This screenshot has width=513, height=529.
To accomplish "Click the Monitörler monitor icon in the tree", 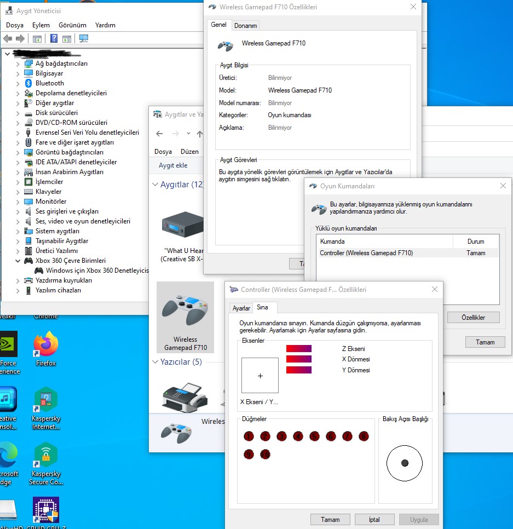I will 28,202.
